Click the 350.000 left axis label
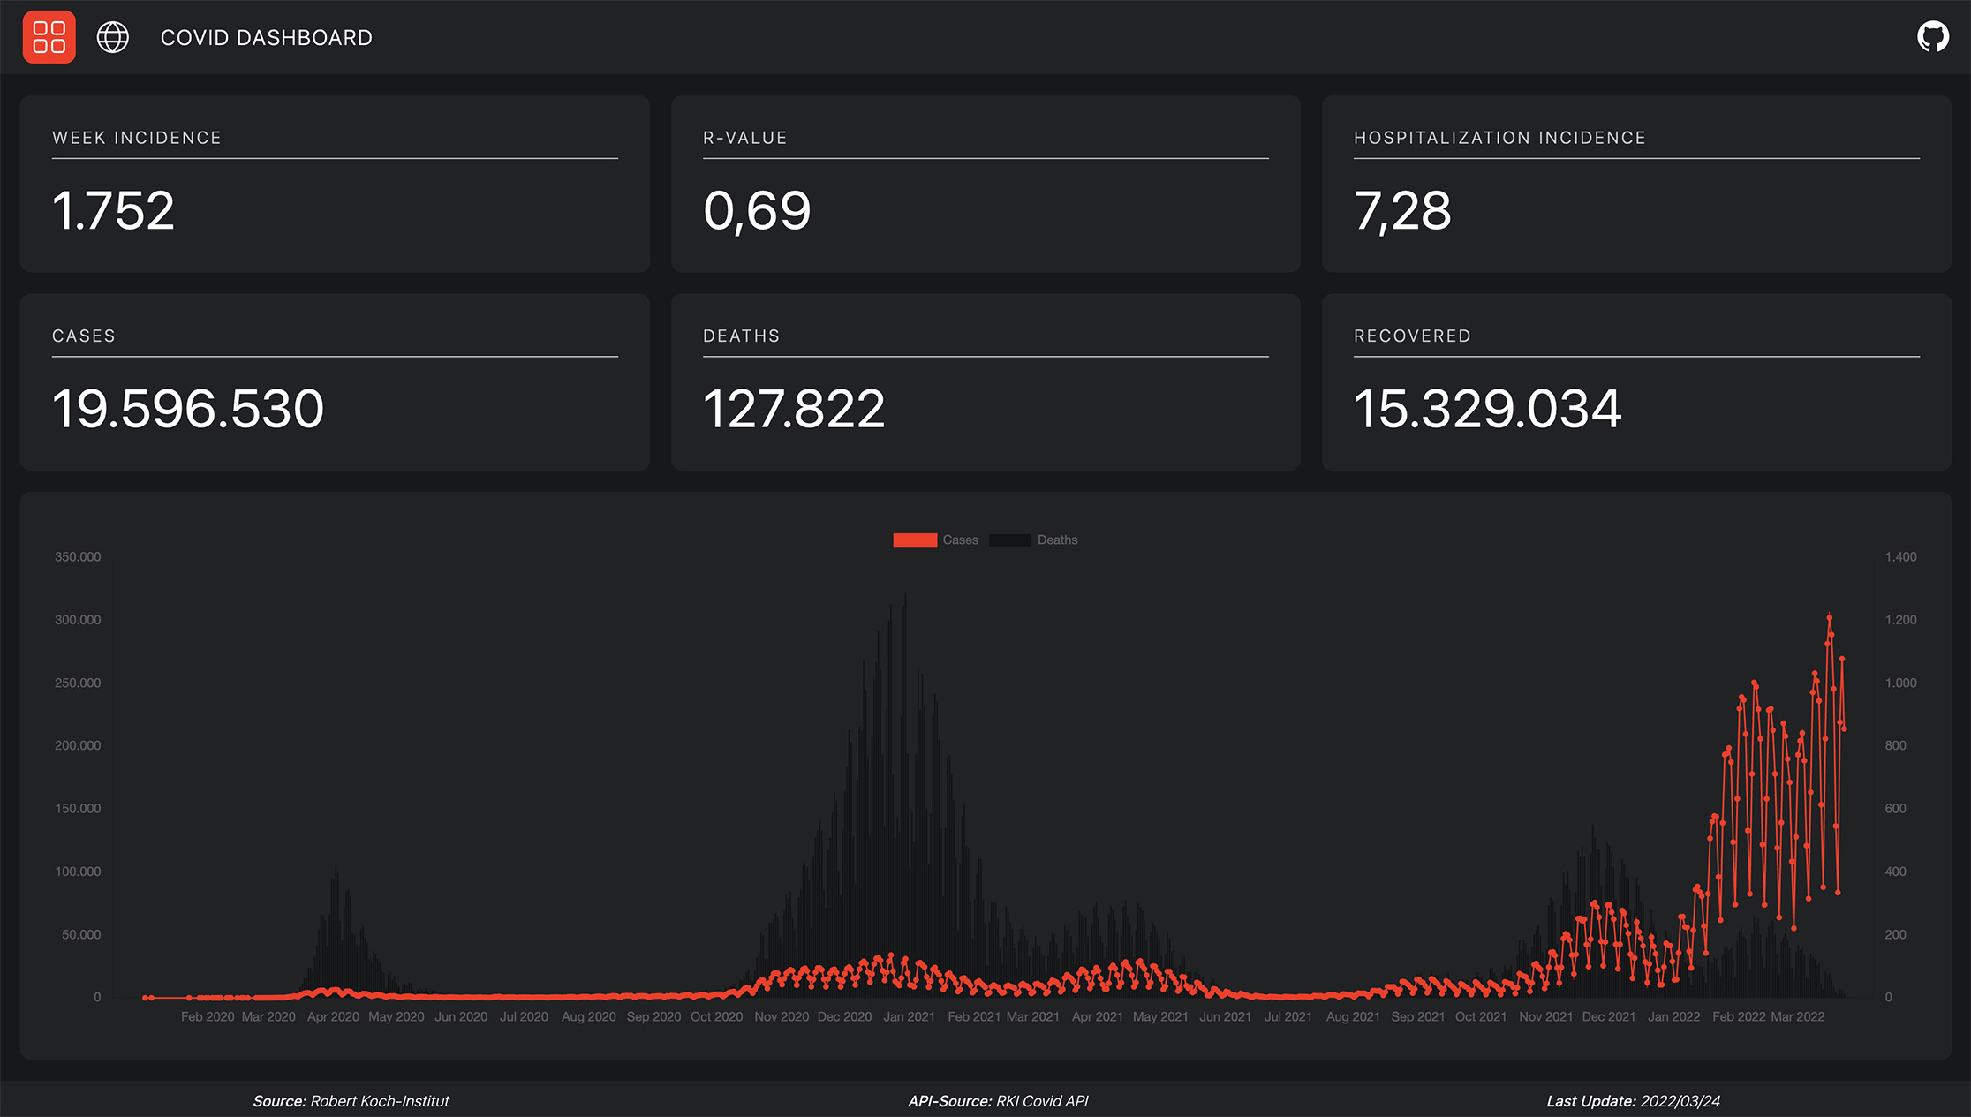 pyautogui.click(x=78, y=557)
